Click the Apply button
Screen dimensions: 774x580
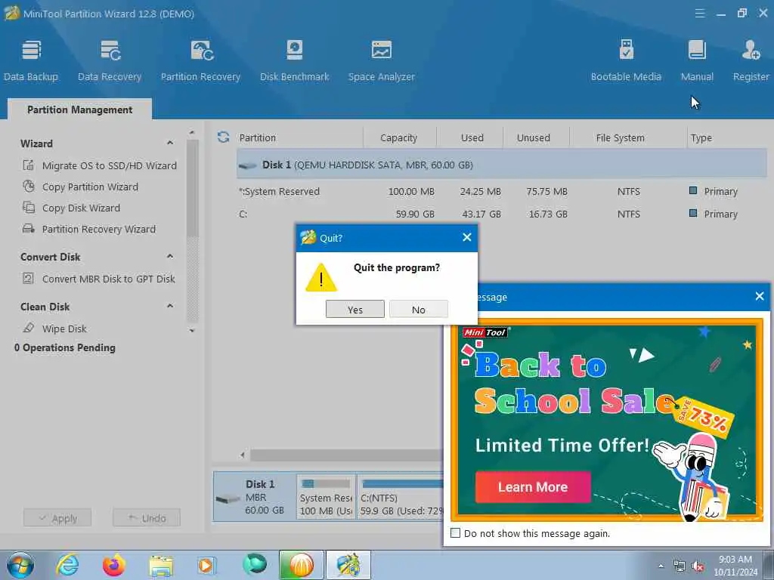[x=57, y=518]
